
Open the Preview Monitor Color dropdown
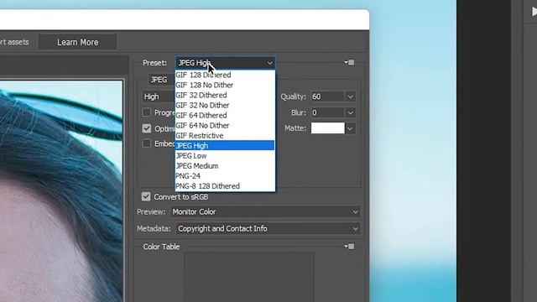265,212
